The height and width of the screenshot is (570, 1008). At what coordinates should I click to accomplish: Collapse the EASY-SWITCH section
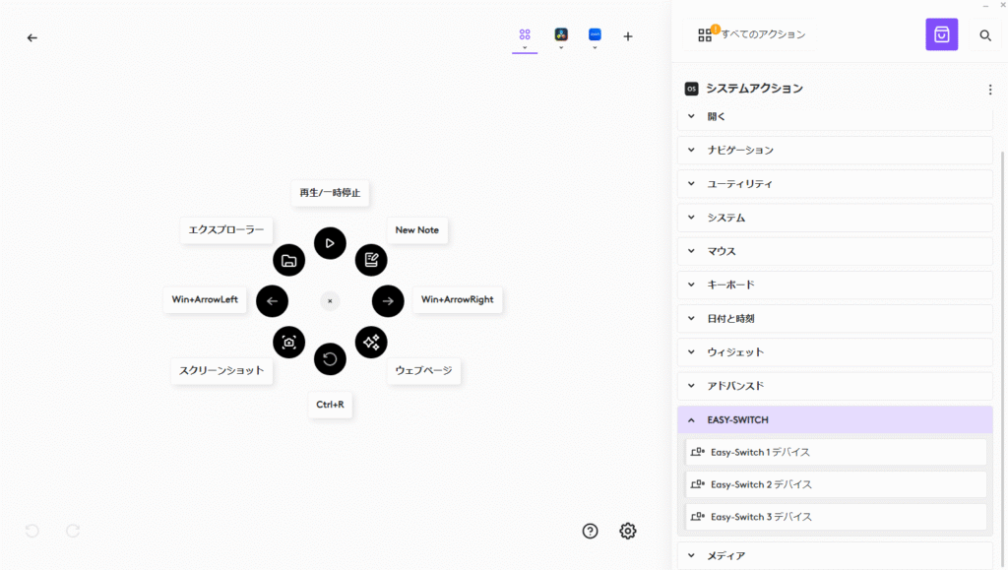coord(834,419)
